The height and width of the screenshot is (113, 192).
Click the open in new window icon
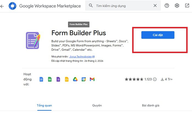tap(187, 6)
